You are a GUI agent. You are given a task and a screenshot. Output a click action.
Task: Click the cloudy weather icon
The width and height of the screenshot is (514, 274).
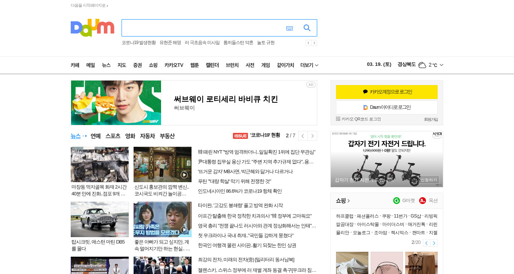coord(422,65)
